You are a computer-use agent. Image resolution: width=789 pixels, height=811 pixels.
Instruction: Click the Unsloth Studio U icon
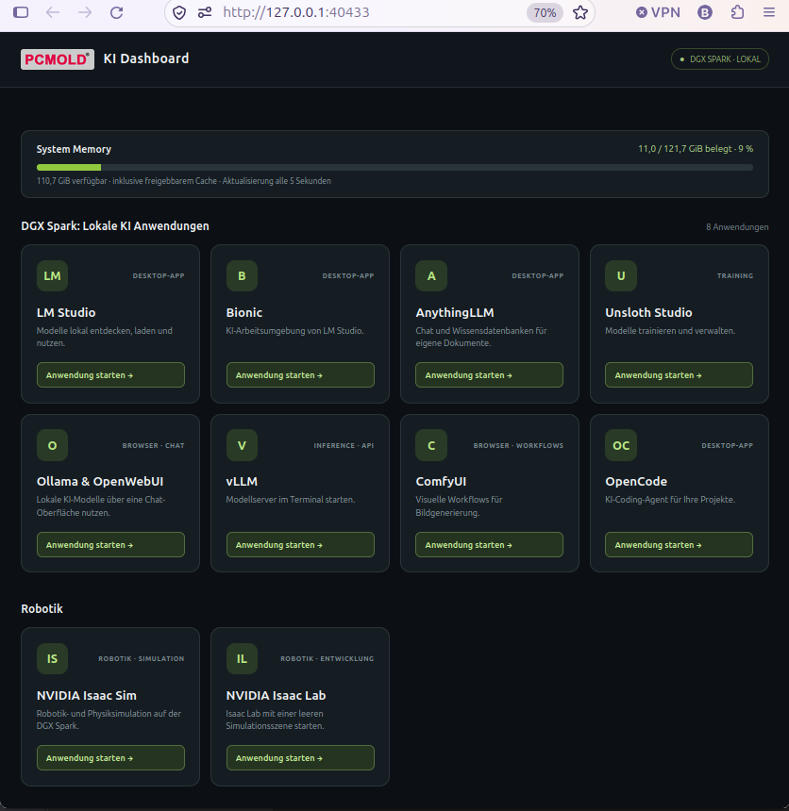coord(621,275)
